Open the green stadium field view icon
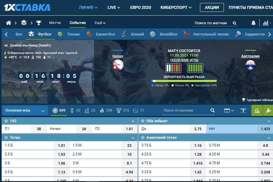 click(x=257, y=110)
